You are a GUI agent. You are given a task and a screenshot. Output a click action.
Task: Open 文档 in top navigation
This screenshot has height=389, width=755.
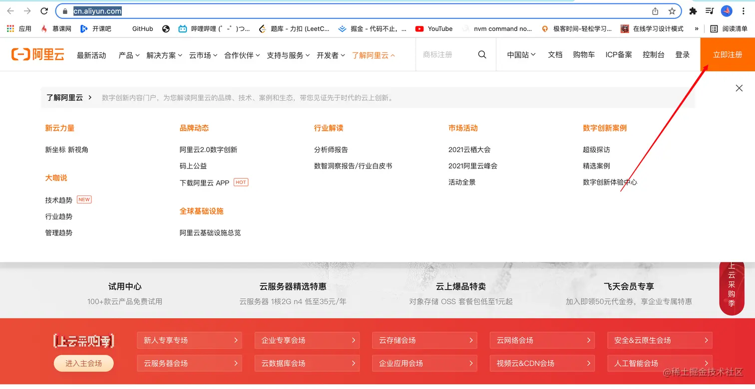click(x=555, y=55)
